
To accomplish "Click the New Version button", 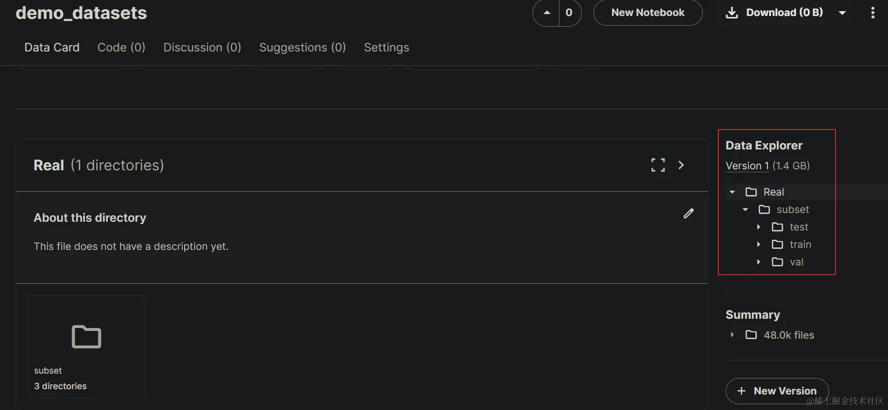I will click(x=777, y=391).
